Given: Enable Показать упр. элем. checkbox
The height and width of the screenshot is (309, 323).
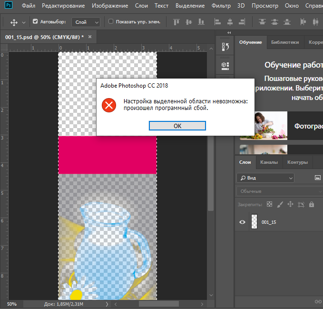Looking at the screenshot, I should [111, 22].
